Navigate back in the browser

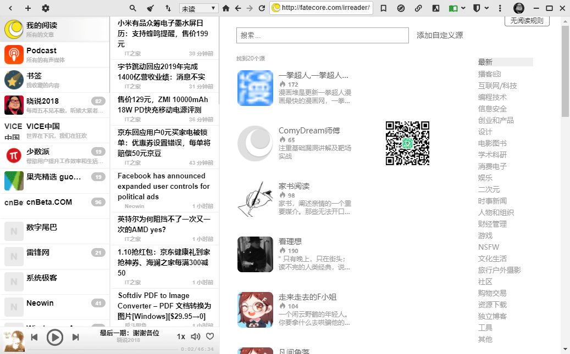point(238,8)
